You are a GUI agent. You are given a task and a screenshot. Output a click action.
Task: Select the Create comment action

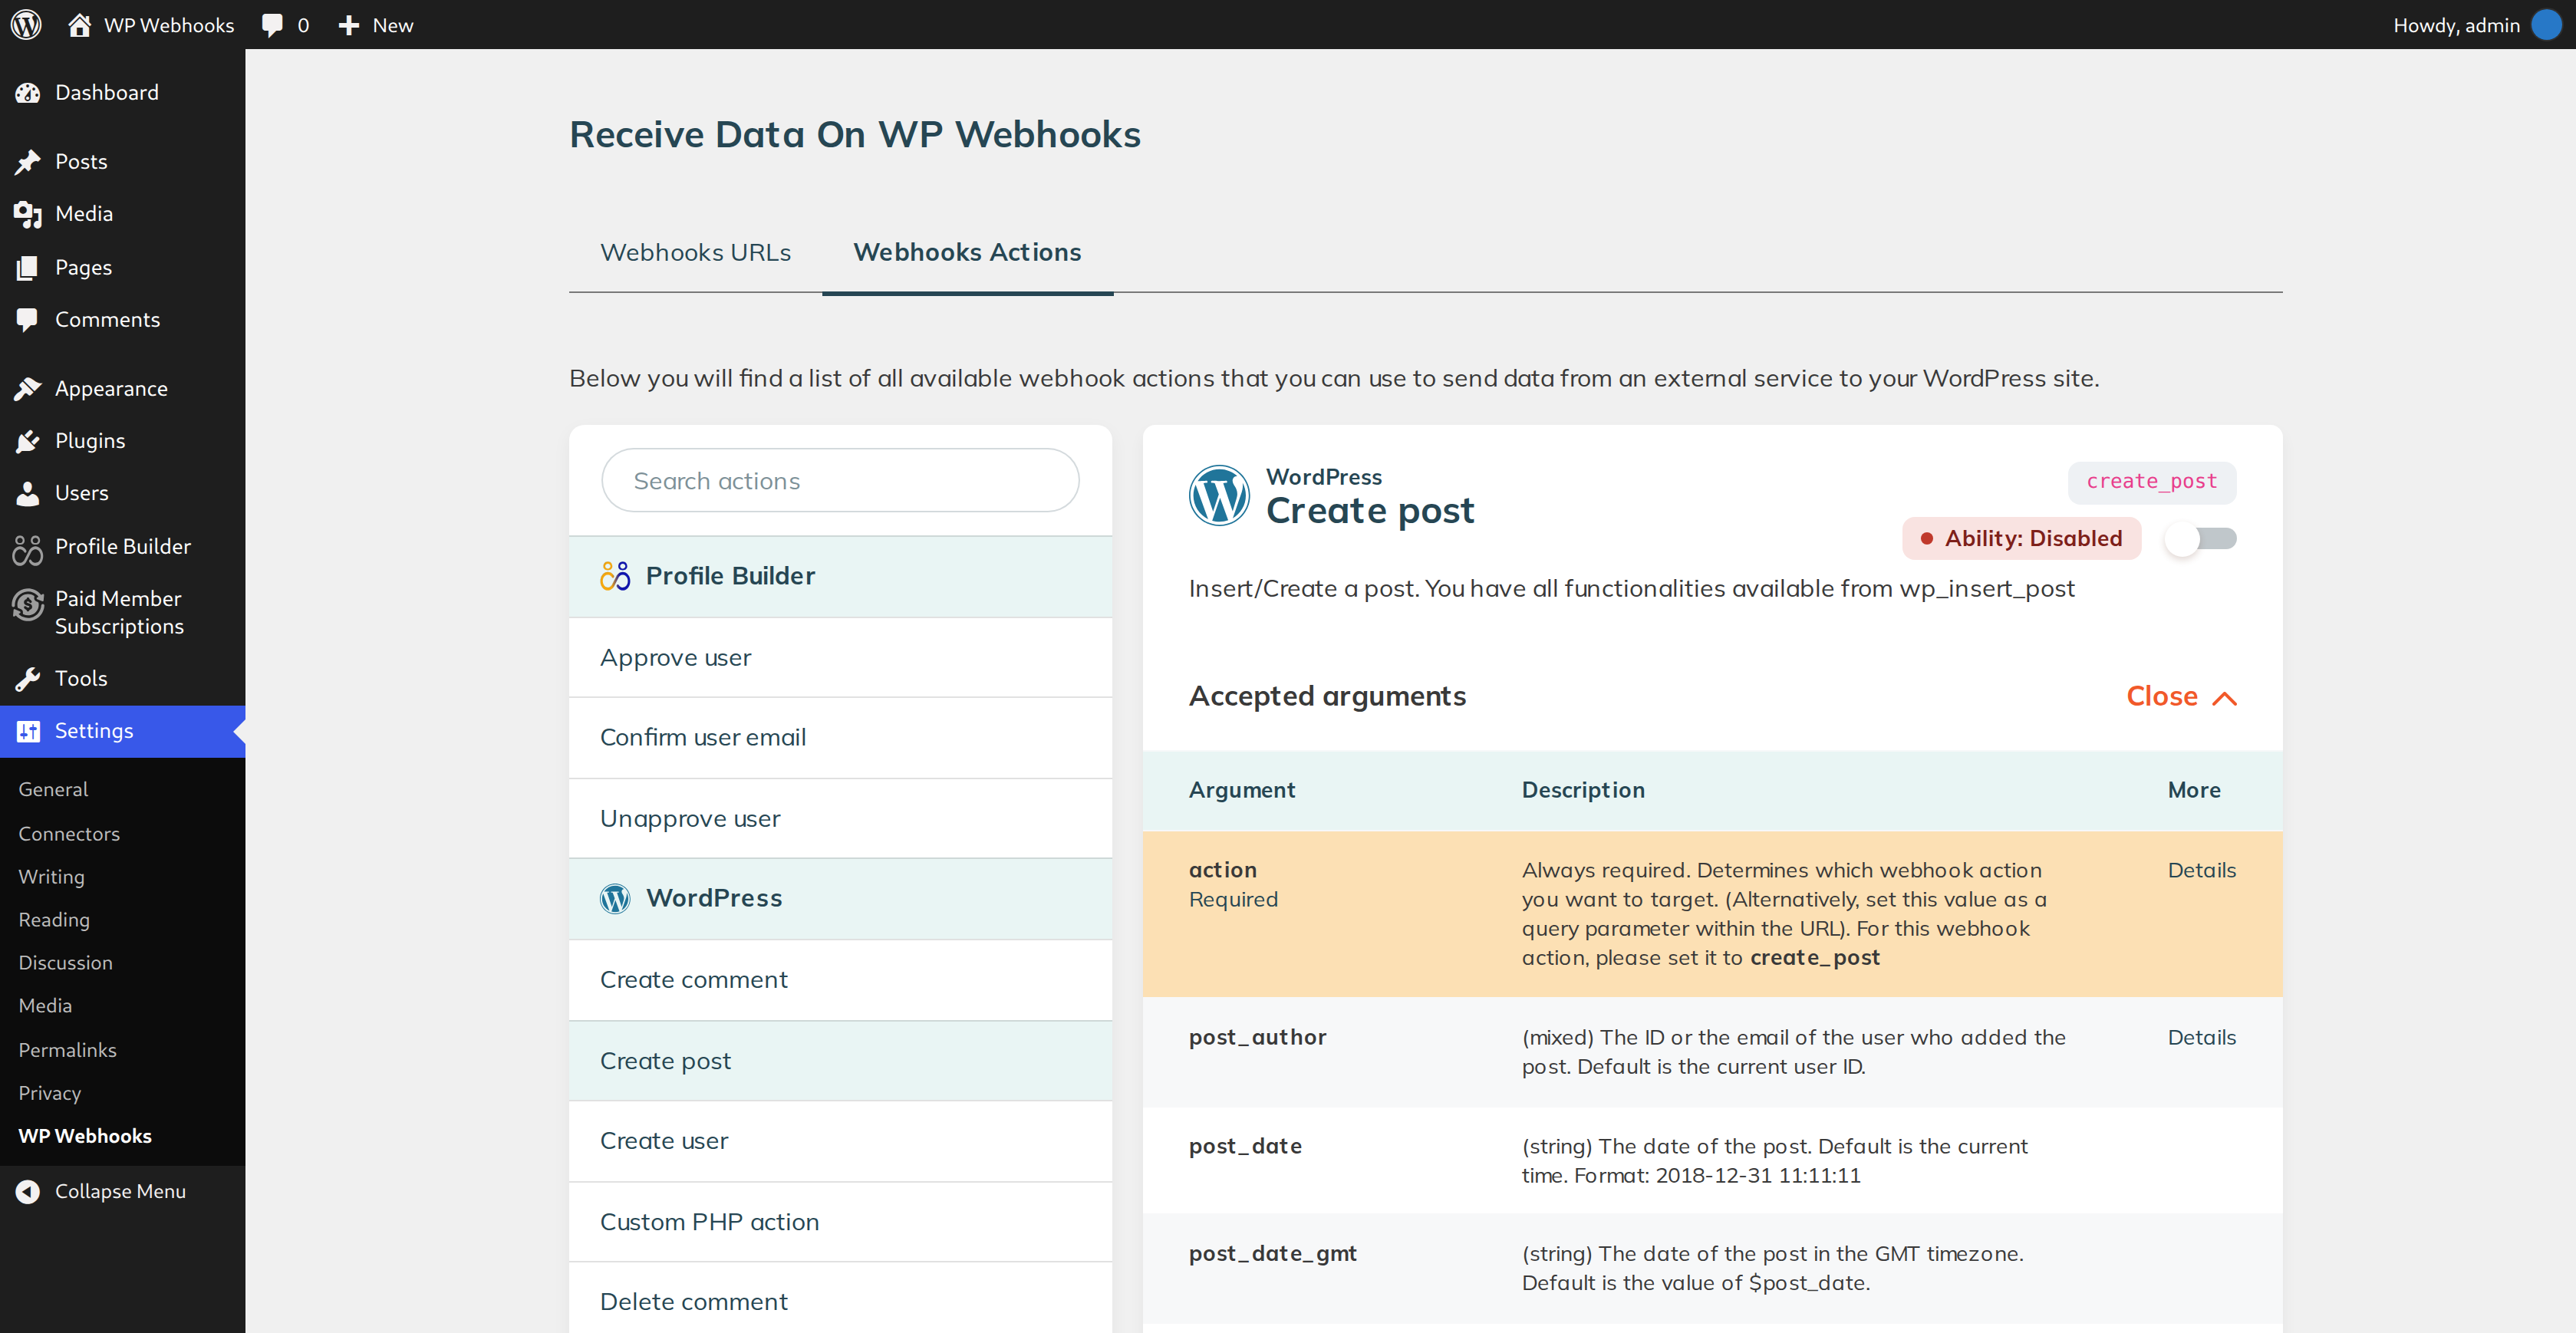tap(840, 980)
